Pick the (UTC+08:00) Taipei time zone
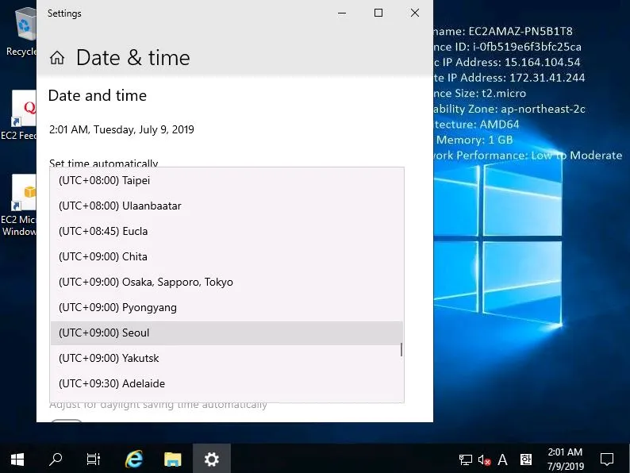The width and height of the screenshot is (630, 473). pyautogui.click(x=226, y=180)
